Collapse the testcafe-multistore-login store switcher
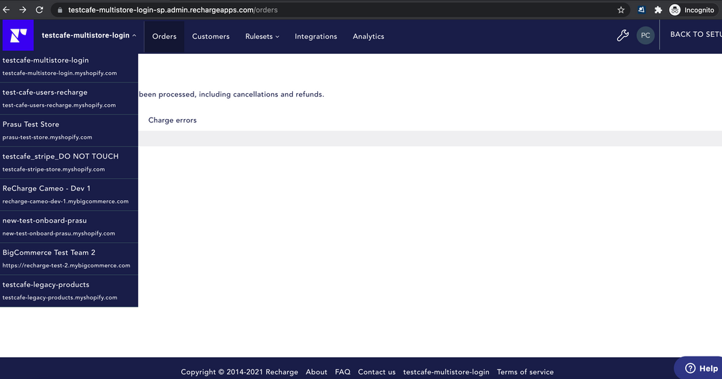 [89, 35]
